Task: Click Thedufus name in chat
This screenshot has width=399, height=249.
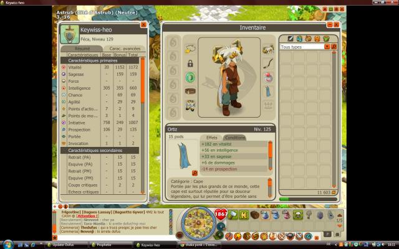Action: tap(89, 228)
